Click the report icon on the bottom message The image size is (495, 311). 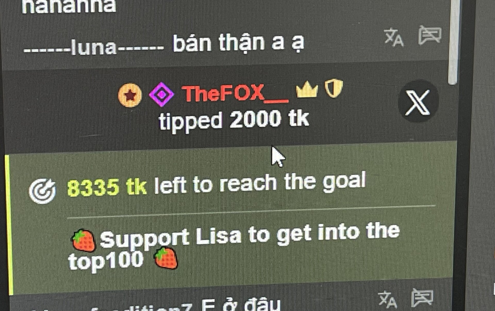pos(422,298)
